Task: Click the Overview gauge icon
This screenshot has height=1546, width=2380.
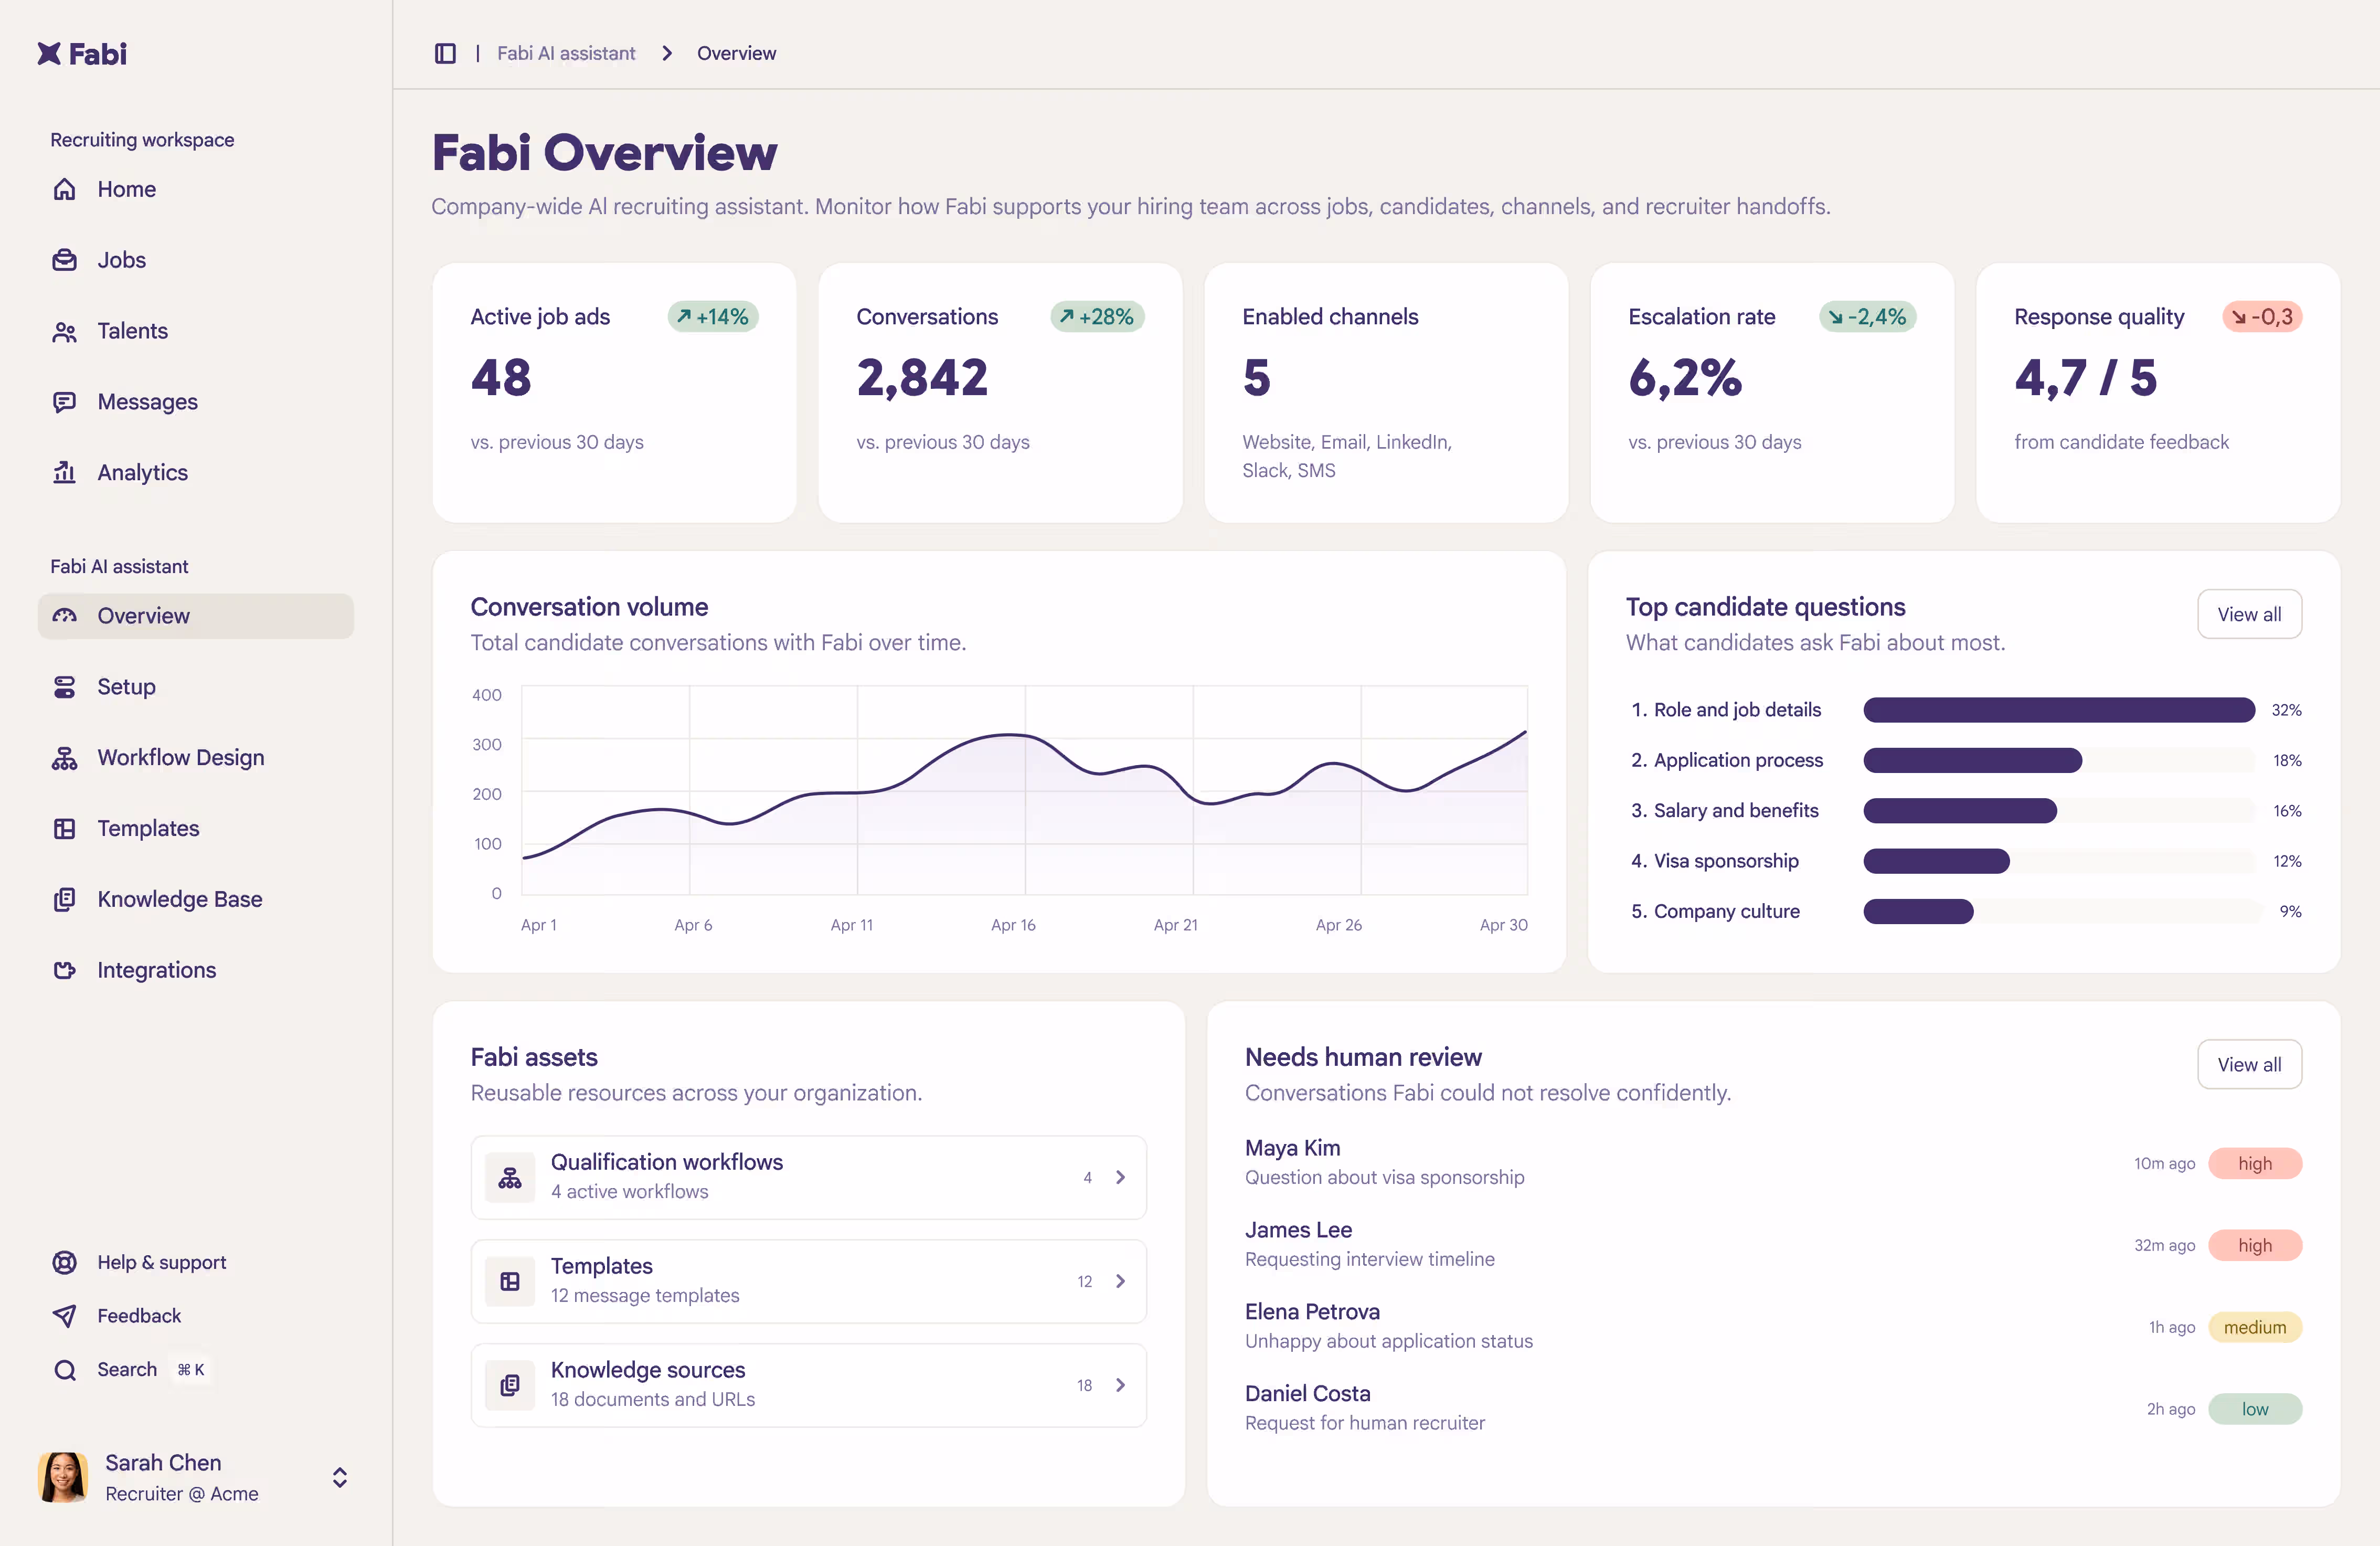Action: click(x=65, y=616)
